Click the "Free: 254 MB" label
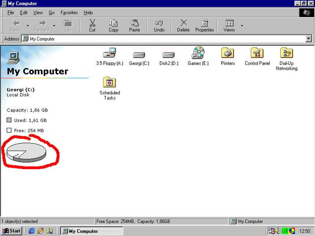Image resolution: width=315 pixels, height=236 pixels. click(29, 130)
